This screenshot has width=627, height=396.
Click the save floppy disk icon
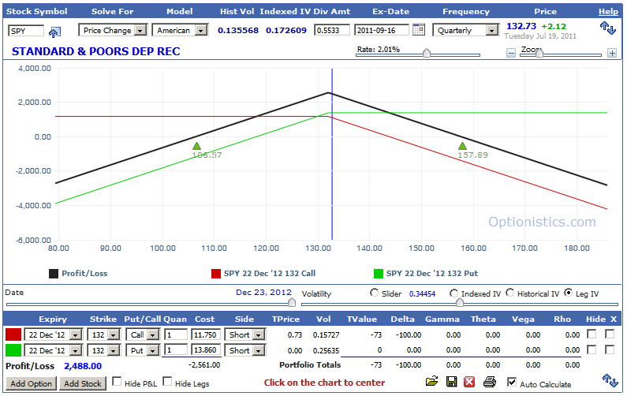451,382
